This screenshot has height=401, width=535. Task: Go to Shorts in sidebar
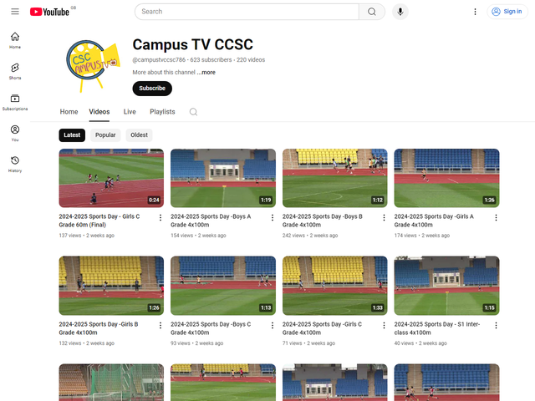coord(15,71)
